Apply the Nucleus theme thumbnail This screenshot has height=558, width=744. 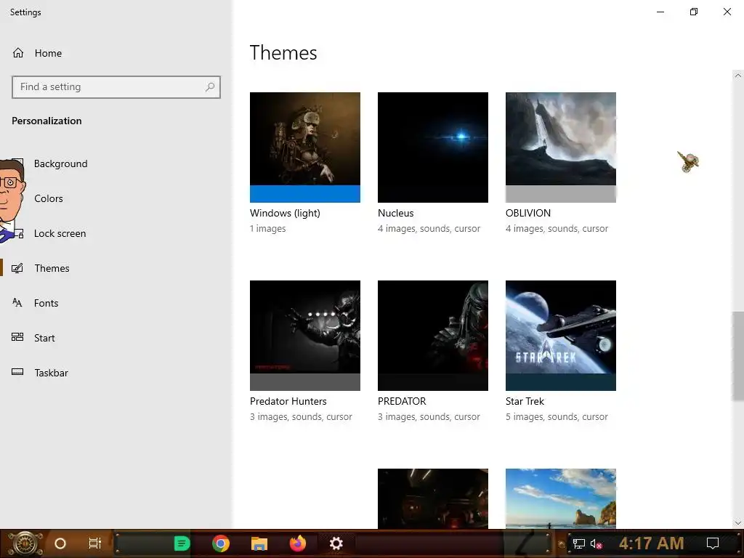click(433, 147)
